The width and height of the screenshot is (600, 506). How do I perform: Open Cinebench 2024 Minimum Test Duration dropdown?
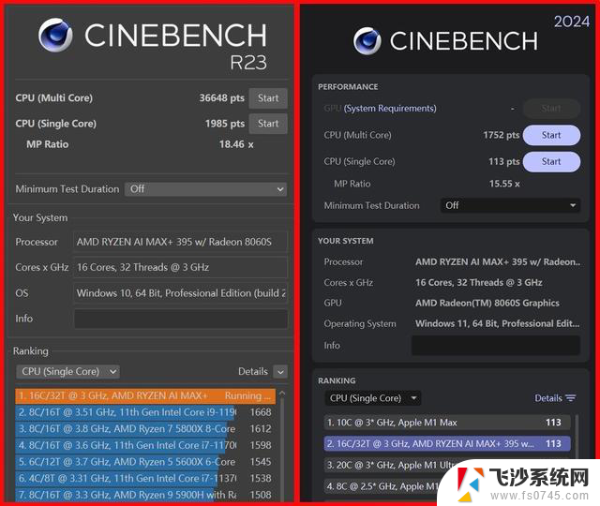click(x=510, y=205)
